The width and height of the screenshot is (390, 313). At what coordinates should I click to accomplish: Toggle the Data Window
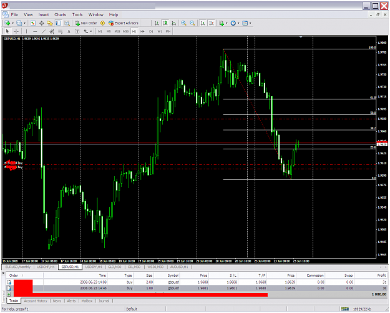(42, 23)
